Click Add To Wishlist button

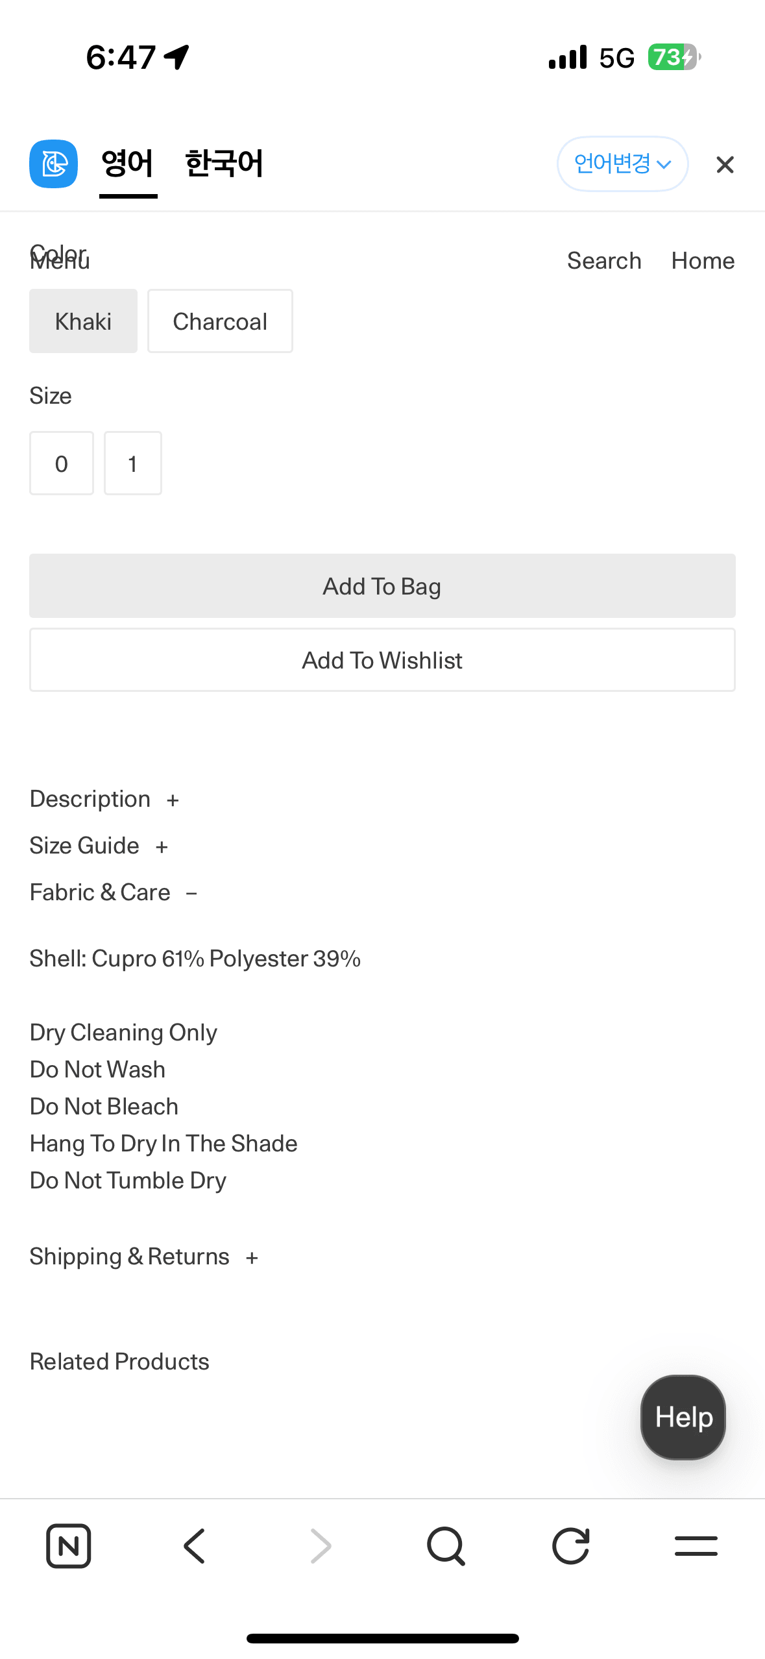coord(382,660)
